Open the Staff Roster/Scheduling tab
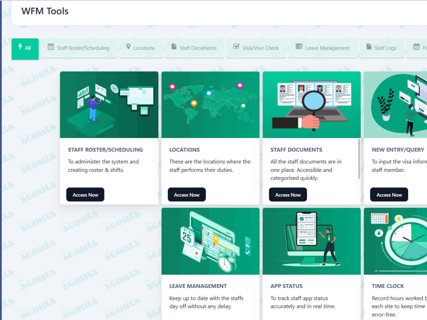Screen dimensions: 427x320 pyautogui.click(x=79, y=48)
